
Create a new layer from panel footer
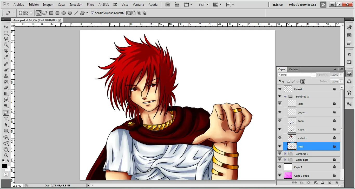click(330, 183)
